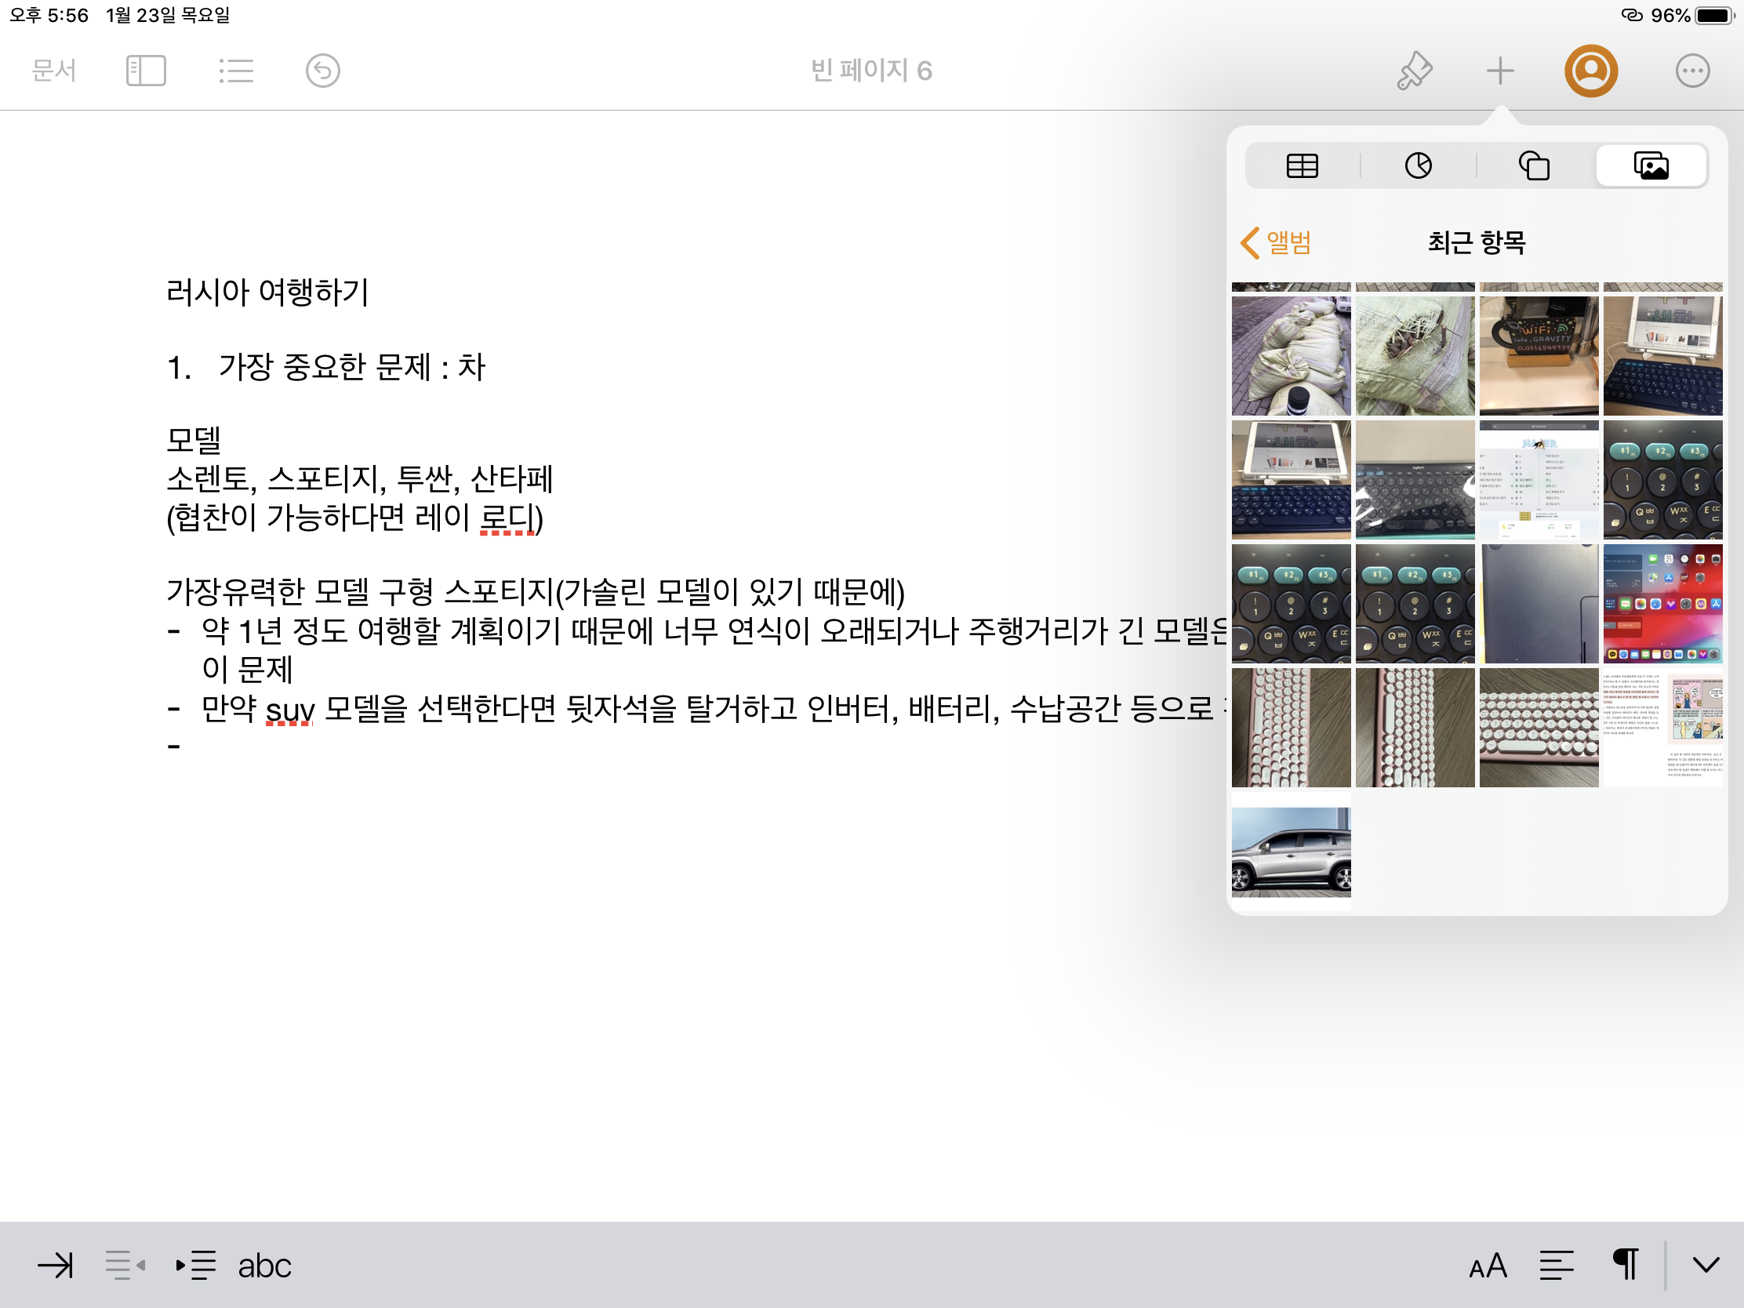This screenshot has height=1308, width=1744.
Task: Go back to 앨범 albums list
Action: pyautogui.click(x=1276, y=242)
